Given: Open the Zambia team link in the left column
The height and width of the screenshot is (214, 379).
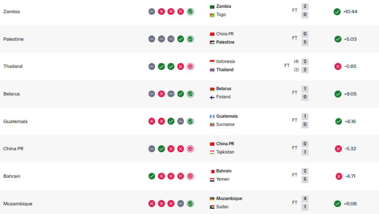Looking at the screenshot, I should (12, 12).
